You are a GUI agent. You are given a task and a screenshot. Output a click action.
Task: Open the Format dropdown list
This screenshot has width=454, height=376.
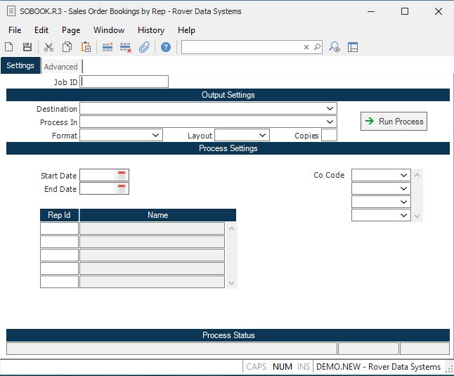[155, 135]
